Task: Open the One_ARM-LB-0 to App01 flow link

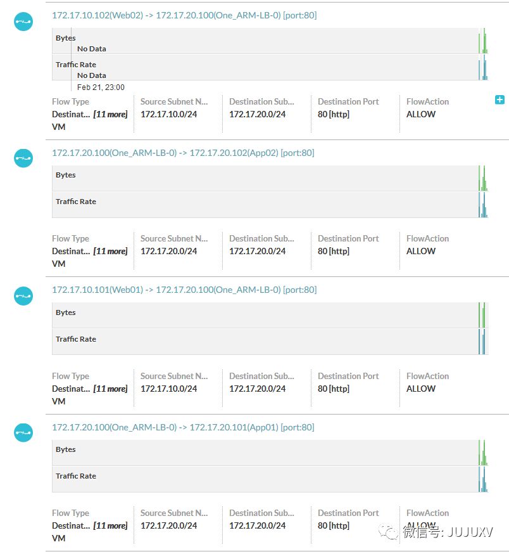Action: (182, 427)
